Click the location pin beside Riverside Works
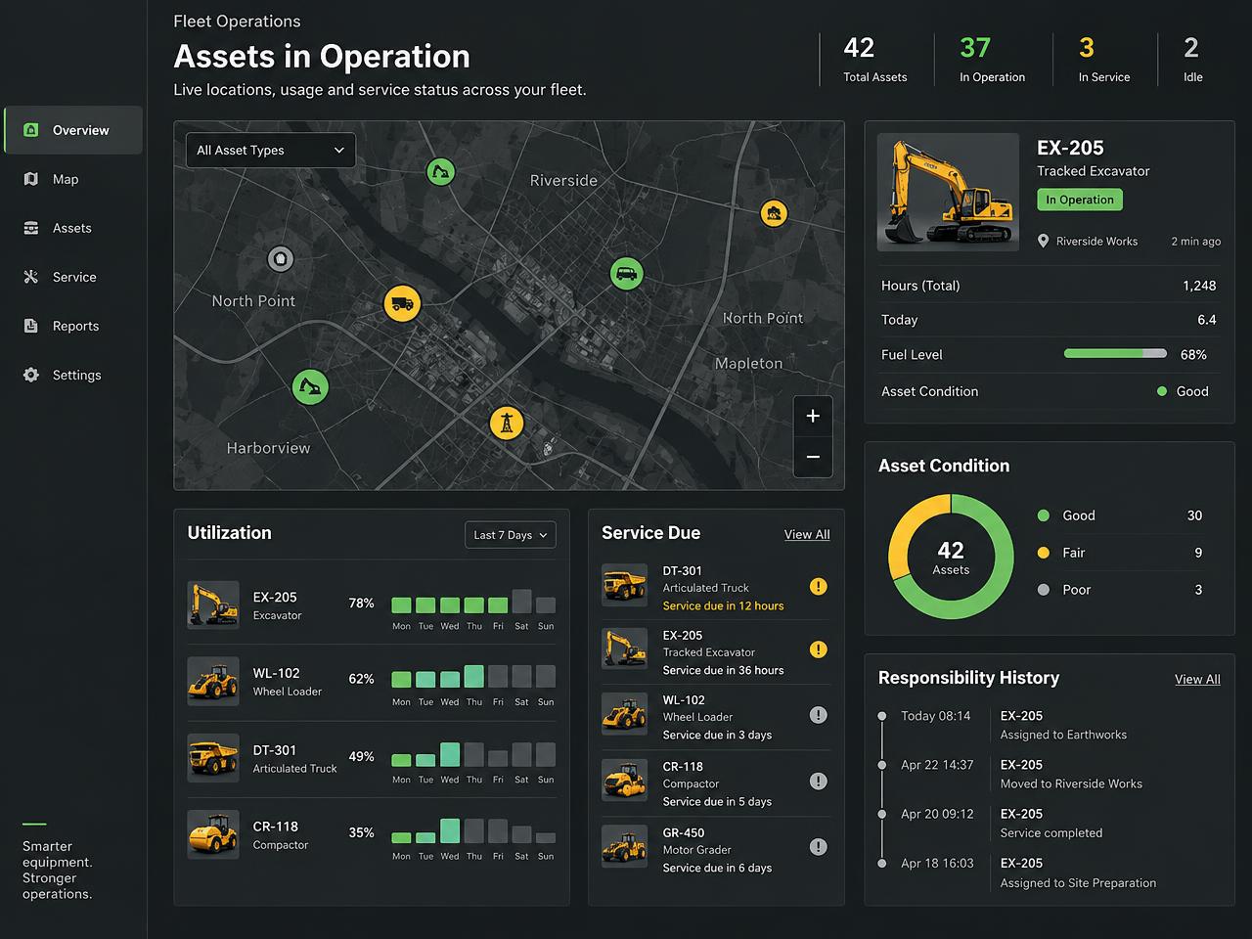Screen dimensions: 1252x939 [x=1044, y=241]
